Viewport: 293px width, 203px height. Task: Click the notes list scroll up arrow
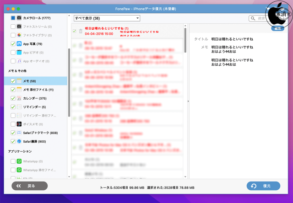click(x=185, y=26)
